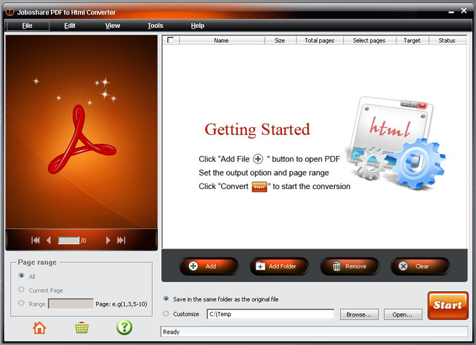Choose the Customize output folder option

tap(166, 314)
